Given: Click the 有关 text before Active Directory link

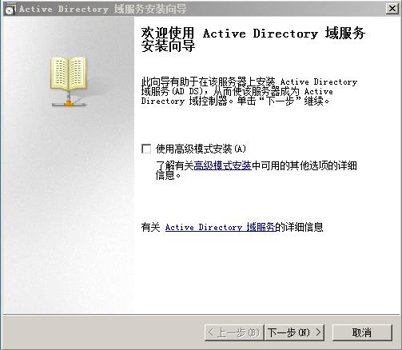Looking at the screenshot, I should (150, 227).
